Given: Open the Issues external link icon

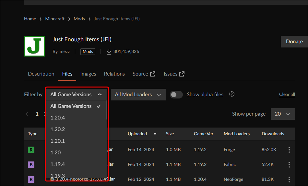Looking at the screenshot, I should pos(182,74).
